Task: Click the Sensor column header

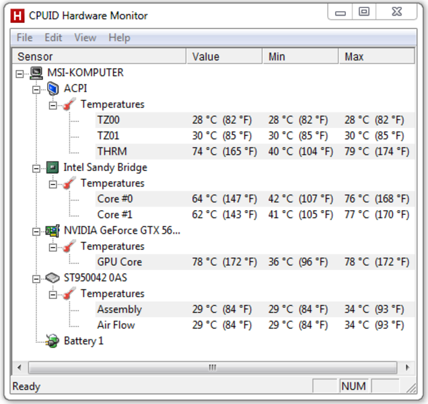Action: (100, 57)
